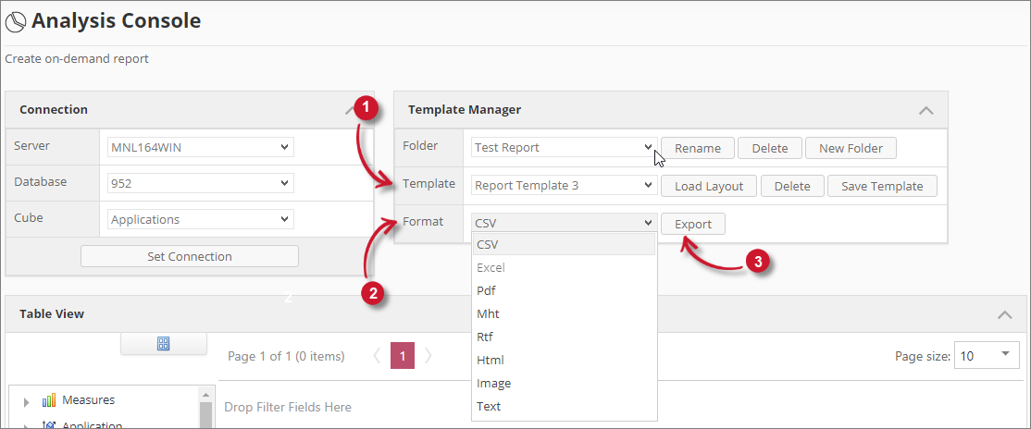Select Image in format list
Viewport: 1031px width, 429px height.
coord(565,383)
